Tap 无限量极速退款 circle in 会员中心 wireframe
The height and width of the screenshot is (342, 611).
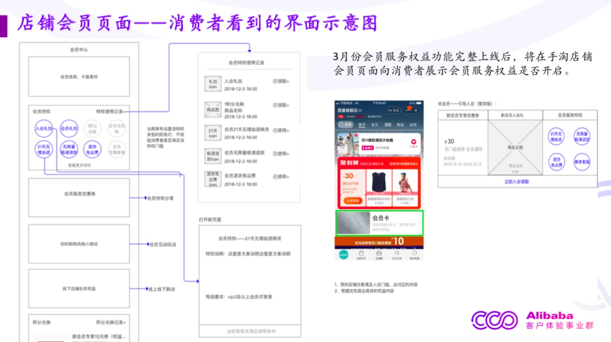point(69,149)
